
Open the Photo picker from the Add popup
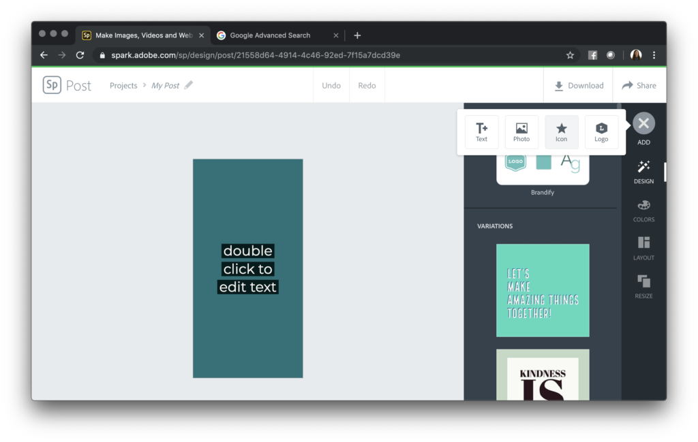pos(521,132)
